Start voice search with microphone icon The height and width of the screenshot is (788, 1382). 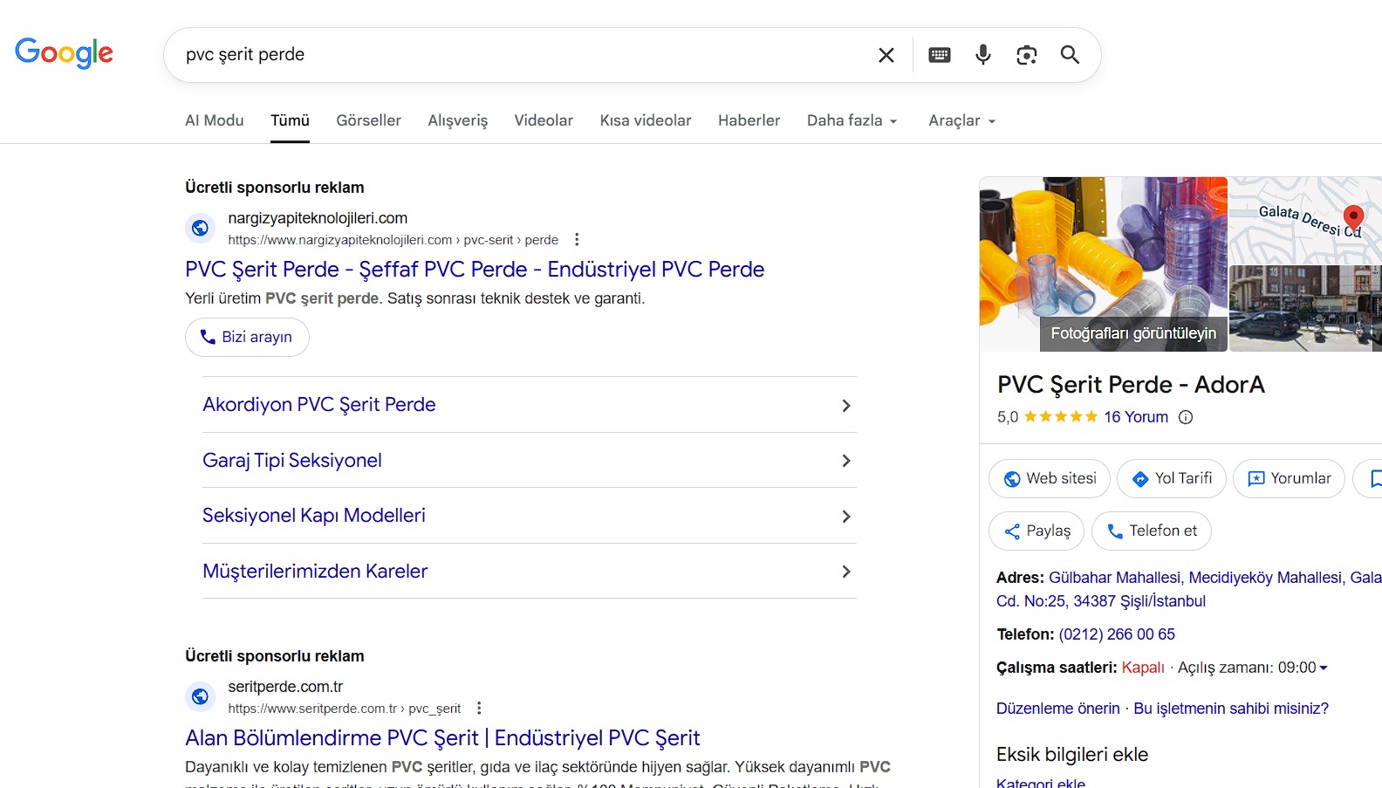[983, 55]
